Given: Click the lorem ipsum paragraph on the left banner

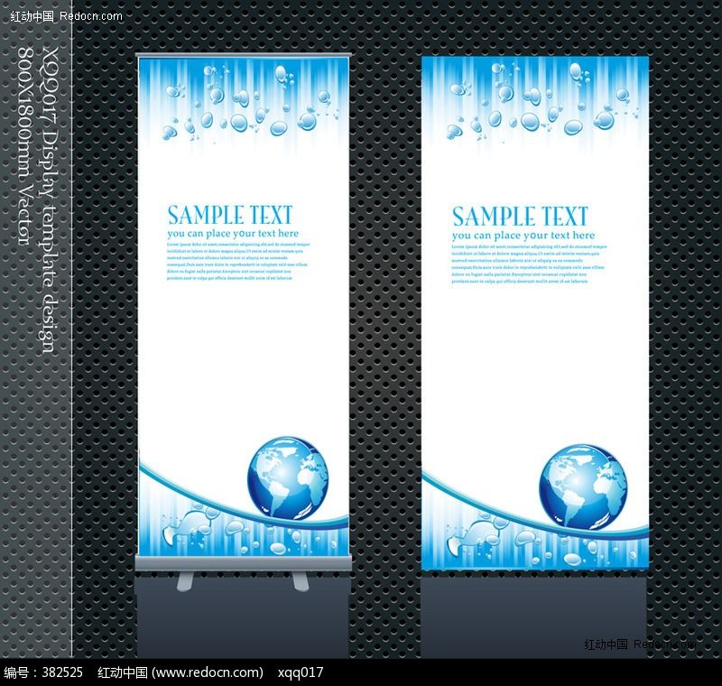Looking at the screenshot, I should click(x=238, y=261).
